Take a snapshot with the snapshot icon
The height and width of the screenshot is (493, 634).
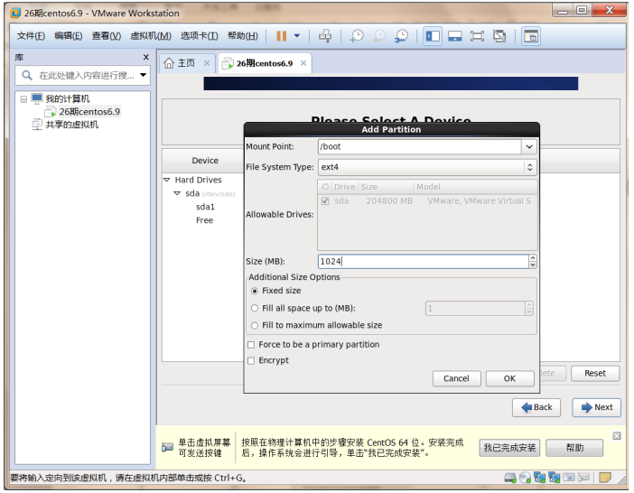[x=357, y=36]
